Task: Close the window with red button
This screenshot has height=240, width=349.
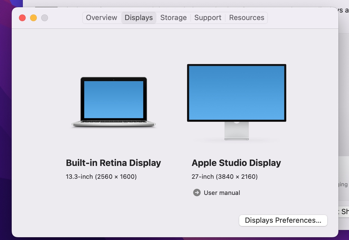Action: [22, 18]
